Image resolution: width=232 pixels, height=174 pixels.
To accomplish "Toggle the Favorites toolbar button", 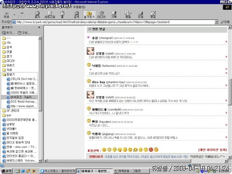I will coord(89,15).
